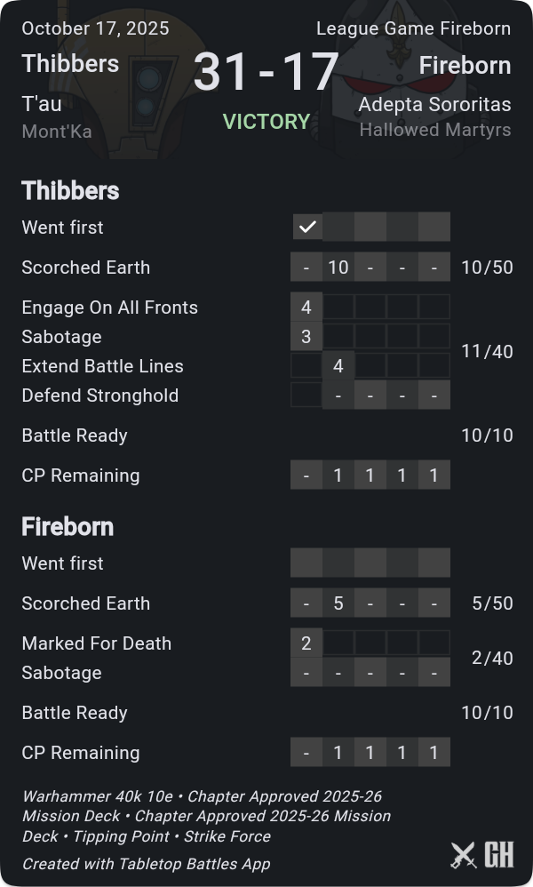This screenshot has width=533, height=887.
Task: Click Created with Tabletop Battles App text
Action: click(146, 863)
